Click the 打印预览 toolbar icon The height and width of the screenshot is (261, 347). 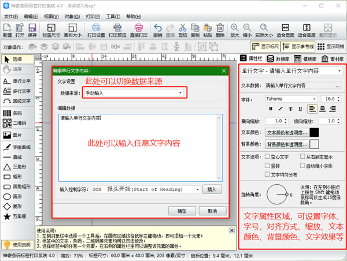[x=117, y=30]
